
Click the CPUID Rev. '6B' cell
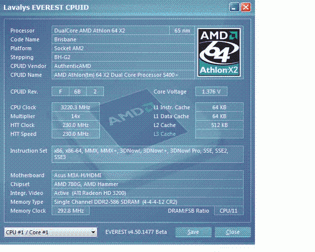pyautogui.click(x=78, y=92)
